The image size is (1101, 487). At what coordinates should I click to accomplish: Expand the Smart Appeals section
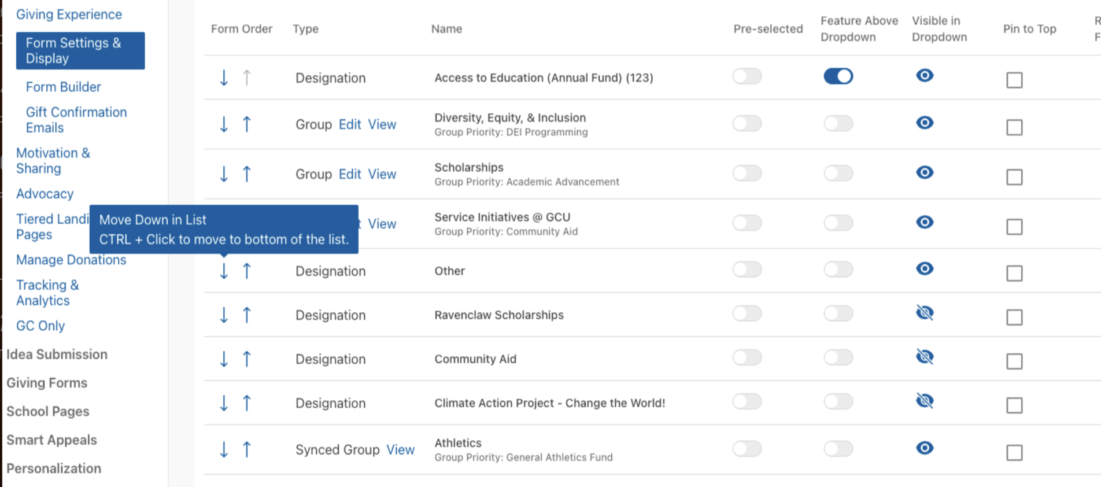coord(51,440)
